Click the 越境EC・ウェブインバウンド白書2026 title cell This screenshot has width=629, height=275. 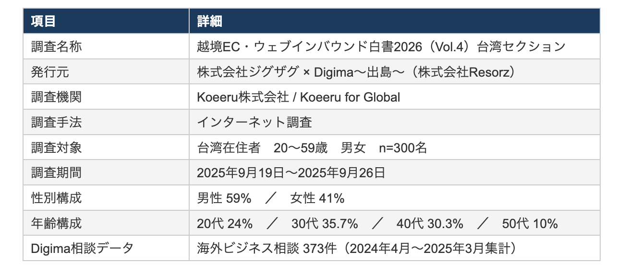381,46
